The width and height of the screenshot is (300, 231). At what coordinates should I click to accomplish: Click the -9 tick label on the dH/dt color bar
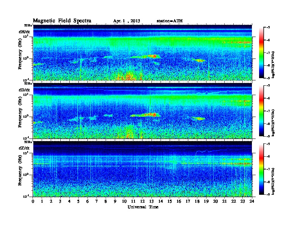click(x=268, y=78)
